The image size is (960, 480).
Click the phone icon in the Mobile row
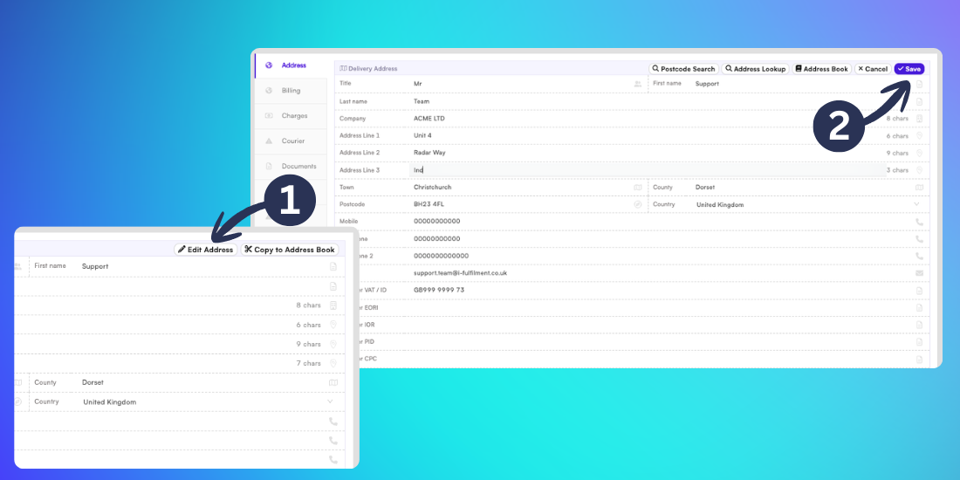[x=919, y=222]
